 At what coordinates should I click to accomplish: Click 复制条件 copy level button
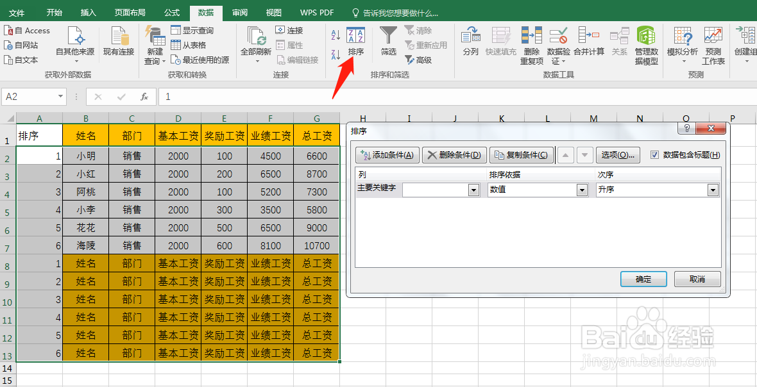point(521,155)
